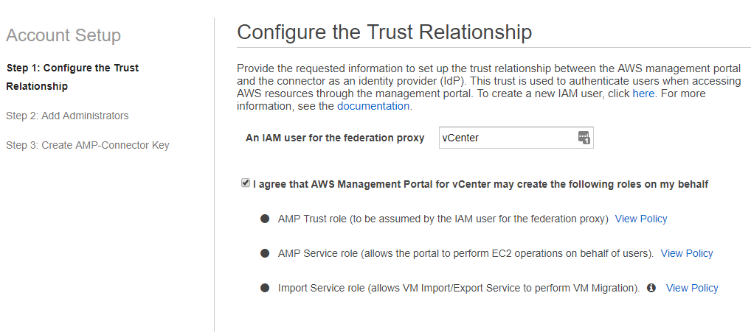Image resolution: width=751 pixels, height=332 pixels.
Task: Click 'An IAM user for the federation proxy' label
Action: coord(335,138)
